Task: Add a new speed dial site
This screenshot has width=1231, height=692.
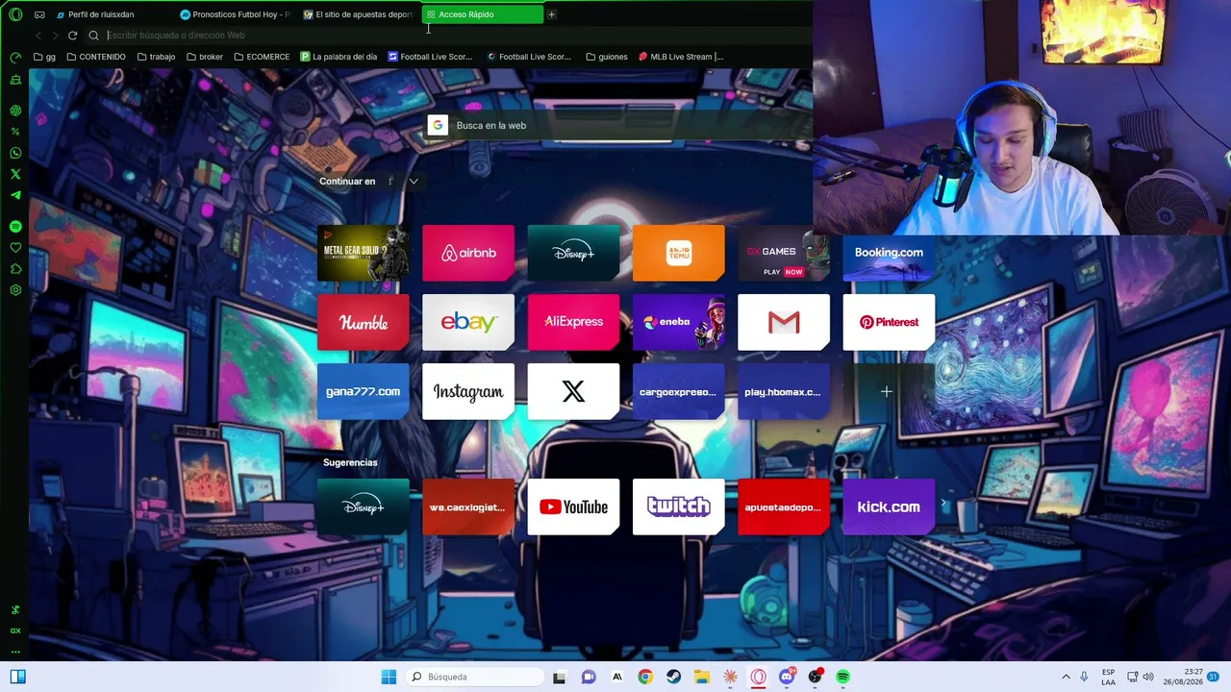Action: click(887, 391)
